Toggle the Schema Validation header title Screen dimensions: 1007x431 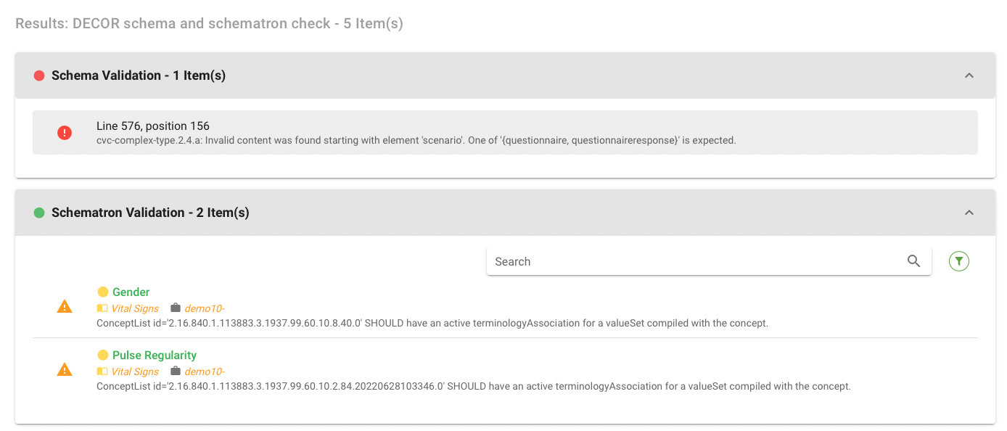(138, 75)
